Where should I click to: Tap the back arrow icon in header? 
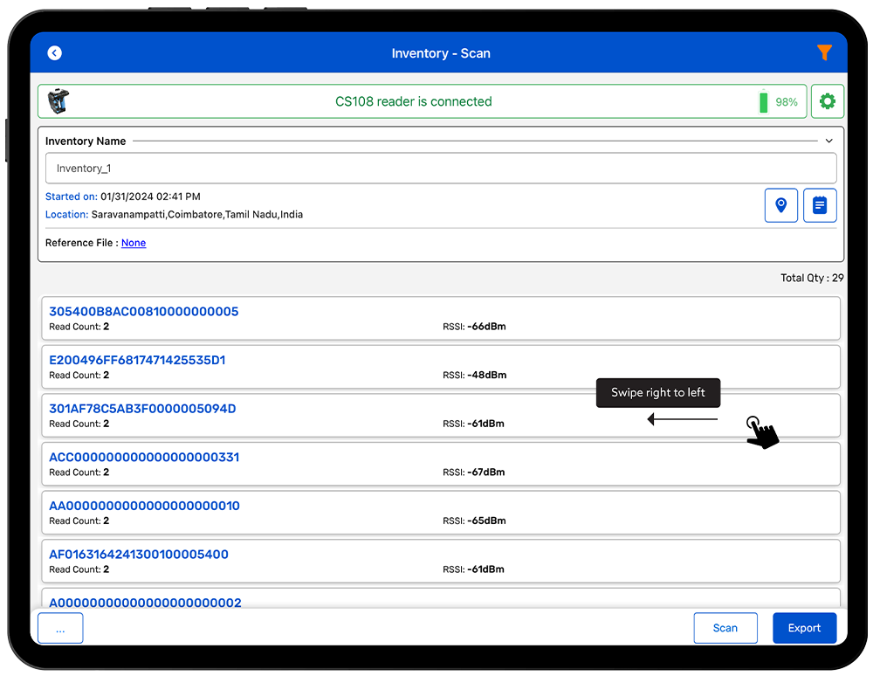[x=54, y=53]
